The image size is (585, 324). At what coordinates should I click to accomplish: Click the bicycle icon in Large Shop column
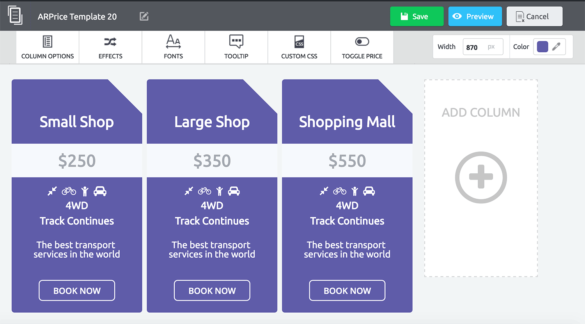pyautogui.click(x=204, y=191)
